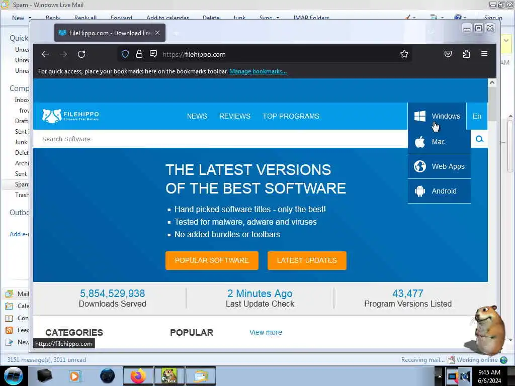Bookmark this page with the star
Viewport: 515px width, 386px height.
404,54
